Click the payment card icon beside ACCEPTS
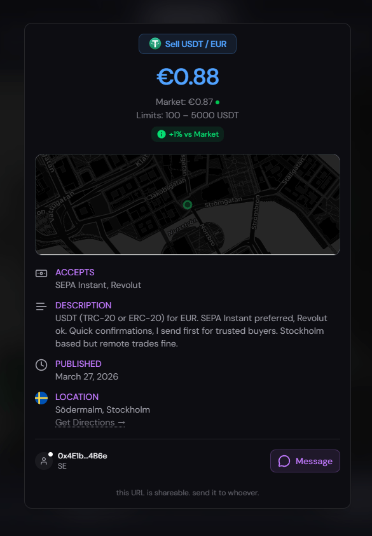The image size is (372, 536). pyautogui.click(x=41, y=273)
